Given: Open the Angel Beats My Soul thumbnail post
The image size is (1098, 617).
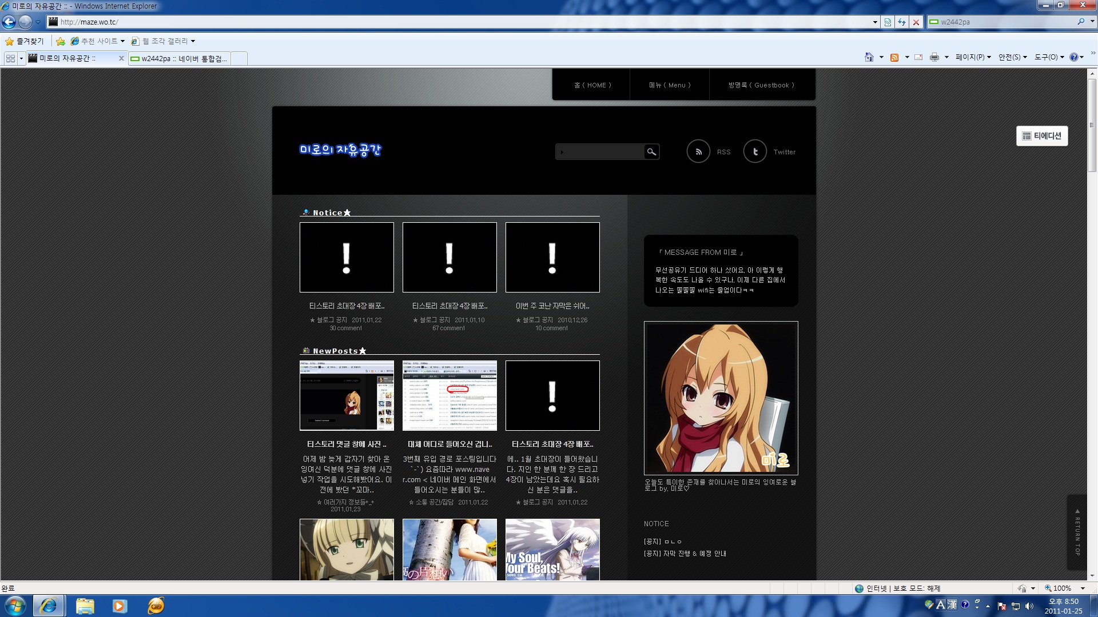Looking at the screenshot, I should coord(552,550).
